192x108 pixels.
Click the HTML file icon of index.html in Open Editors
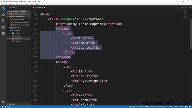coord(11,14)
